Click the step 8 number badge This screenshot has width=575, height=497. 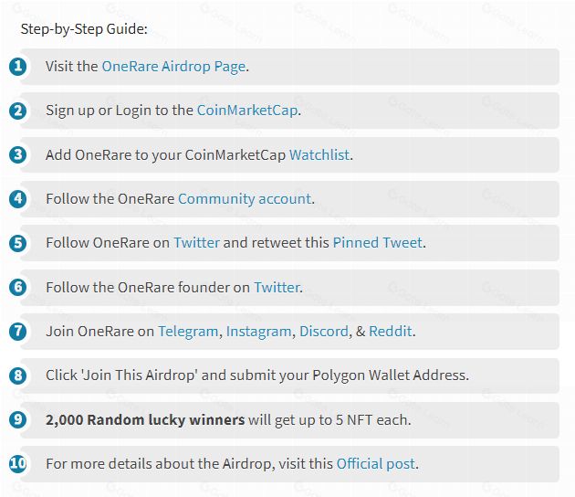[18, 375]
